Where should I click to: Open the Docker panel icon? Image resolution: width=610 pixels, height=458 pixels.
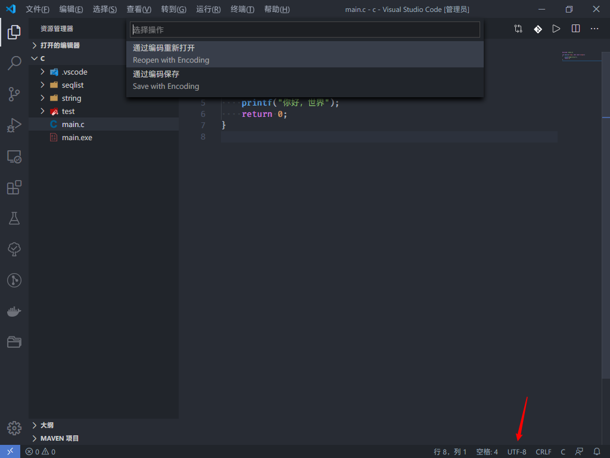point(14,311)
